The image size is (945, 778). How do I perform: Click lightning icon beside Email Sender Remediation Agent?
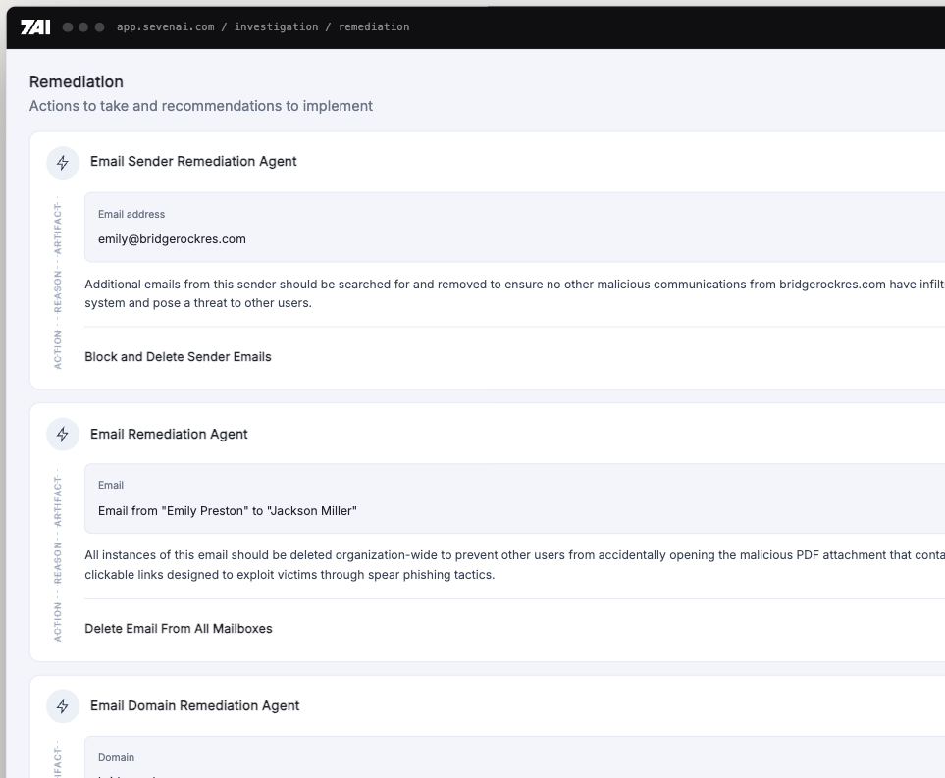(x=63, y=163)
